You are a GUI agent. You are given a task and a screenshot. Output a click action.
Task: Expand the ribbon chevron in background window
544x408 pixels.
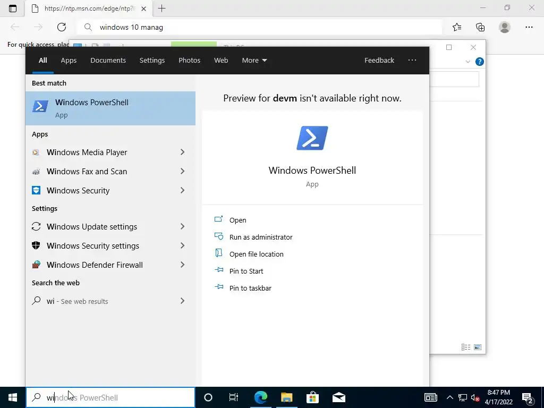coord(467,62)
